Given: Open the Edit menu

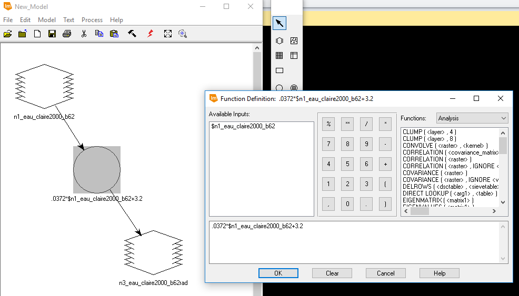Looking at the screenshot, I should (25, 20).
